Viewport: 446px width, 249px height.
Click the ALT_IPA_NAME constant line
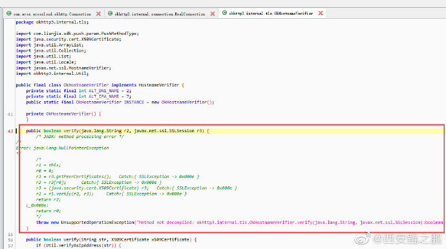click(78, 96)
